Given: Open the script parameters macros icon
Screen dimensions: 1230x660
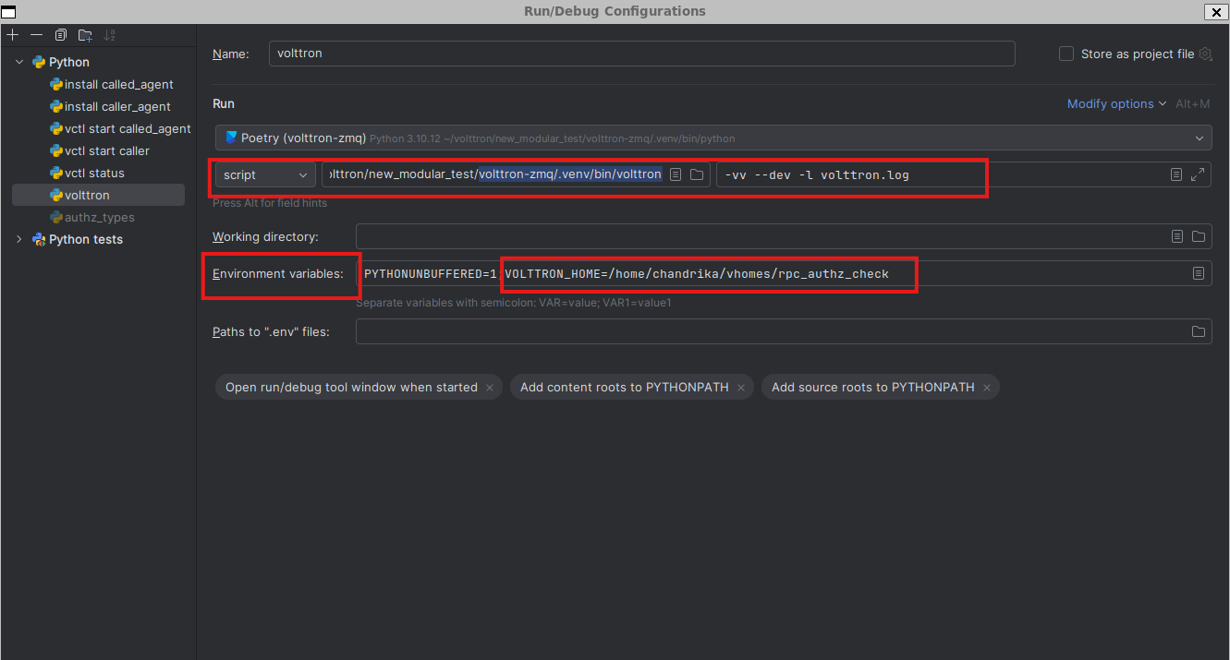Looking at the screenshot, I should coord(1176,174).
